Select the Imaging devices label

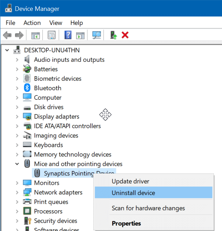[56, 136]
